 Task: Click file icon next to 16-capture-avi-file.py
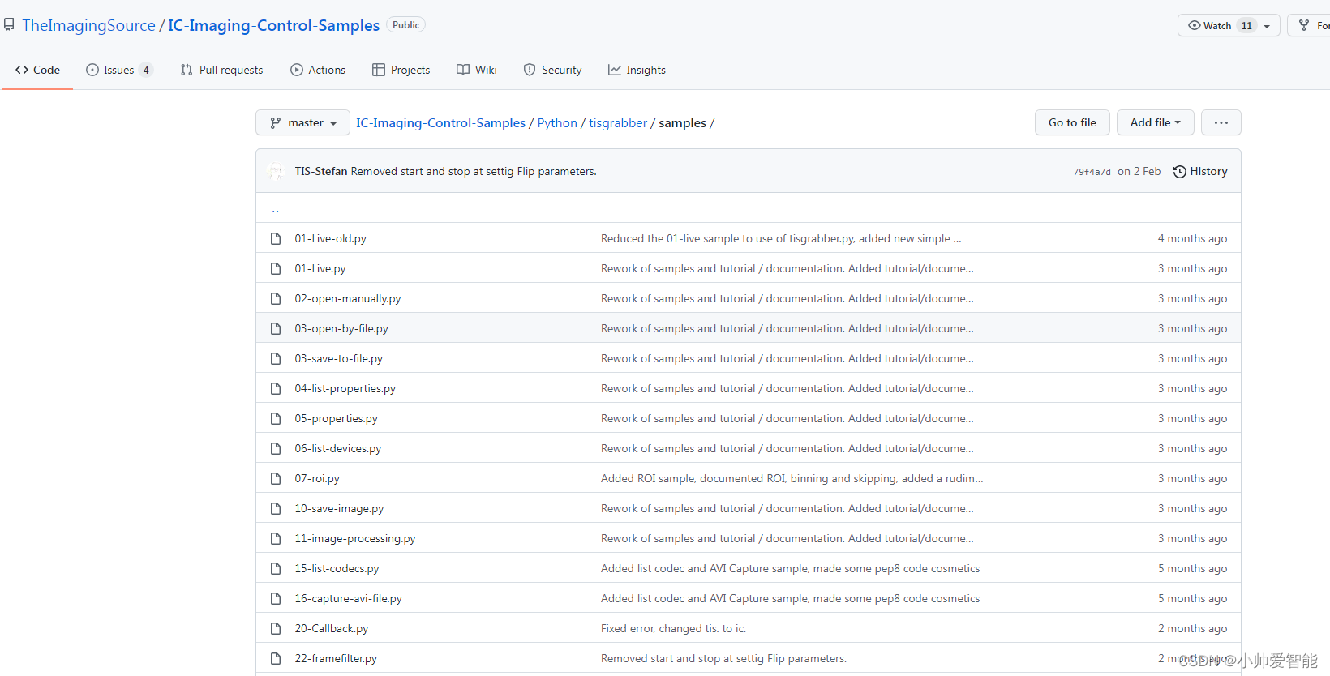(276, 598)
